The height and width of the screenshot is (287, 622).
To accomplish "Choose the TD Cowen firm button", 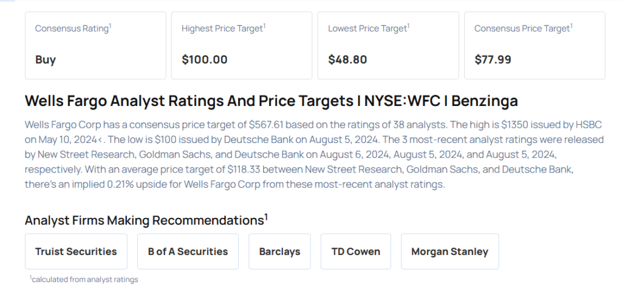I will [355, 251].
